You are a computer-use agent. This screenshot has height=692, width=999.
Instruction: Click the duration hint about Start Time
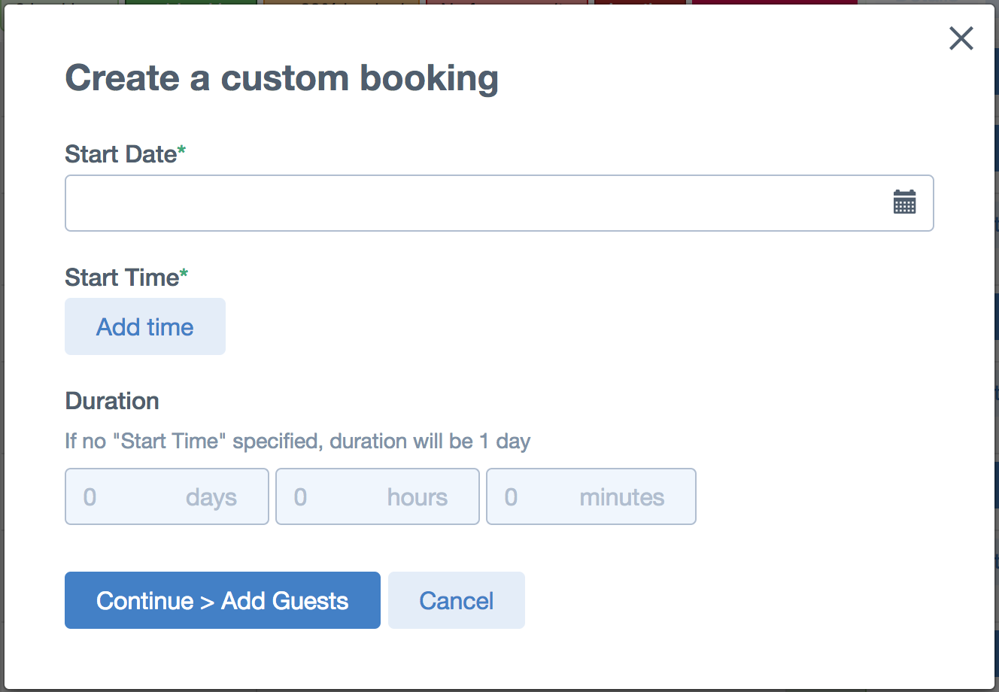click(298, 441)
